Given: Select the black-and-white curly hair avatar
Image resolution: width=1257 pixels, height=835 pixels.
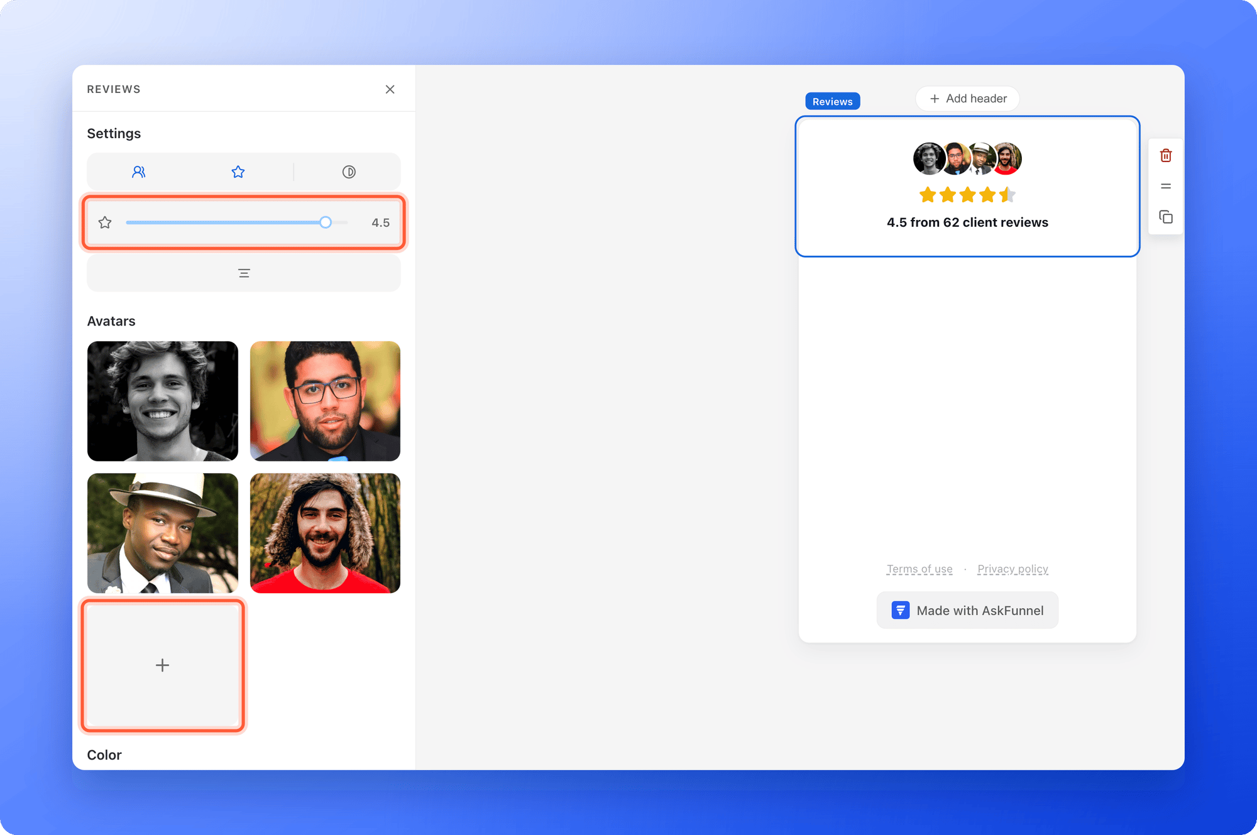Looking at the screenshot, I should click(x=163, y=401).
